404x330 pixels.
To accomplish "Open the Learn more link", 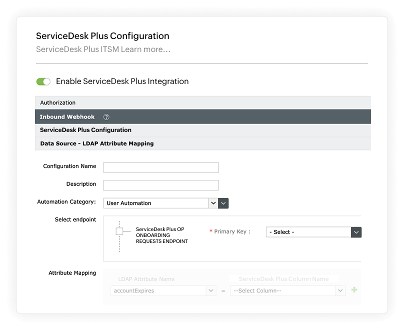I will point(148,49).
